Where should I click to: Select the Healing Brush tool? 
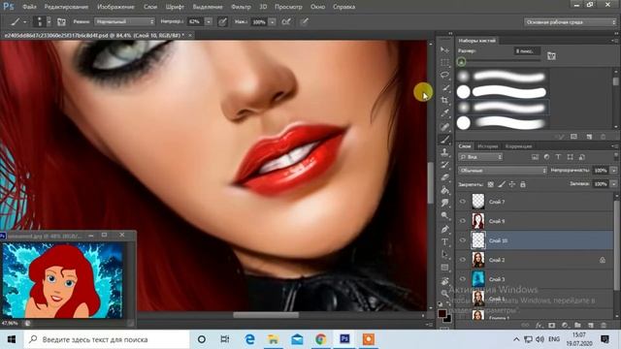pyautogui.click(x=444, y=127)
